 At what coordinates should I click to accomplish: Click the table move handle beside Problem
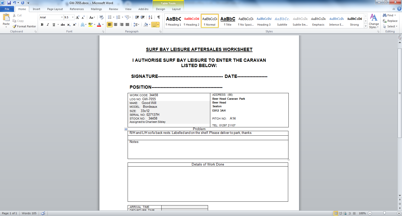tap(126, 129)
